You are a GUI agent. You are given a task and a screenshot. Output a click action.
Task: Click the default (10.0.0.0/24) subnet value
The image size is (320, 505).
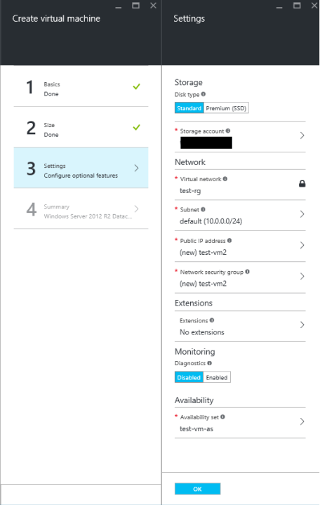tap(211, 221)
